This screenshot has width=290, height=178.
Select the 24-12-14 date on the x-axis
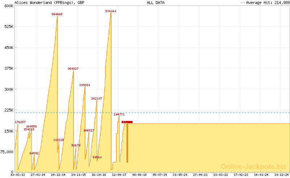point(58,175)
